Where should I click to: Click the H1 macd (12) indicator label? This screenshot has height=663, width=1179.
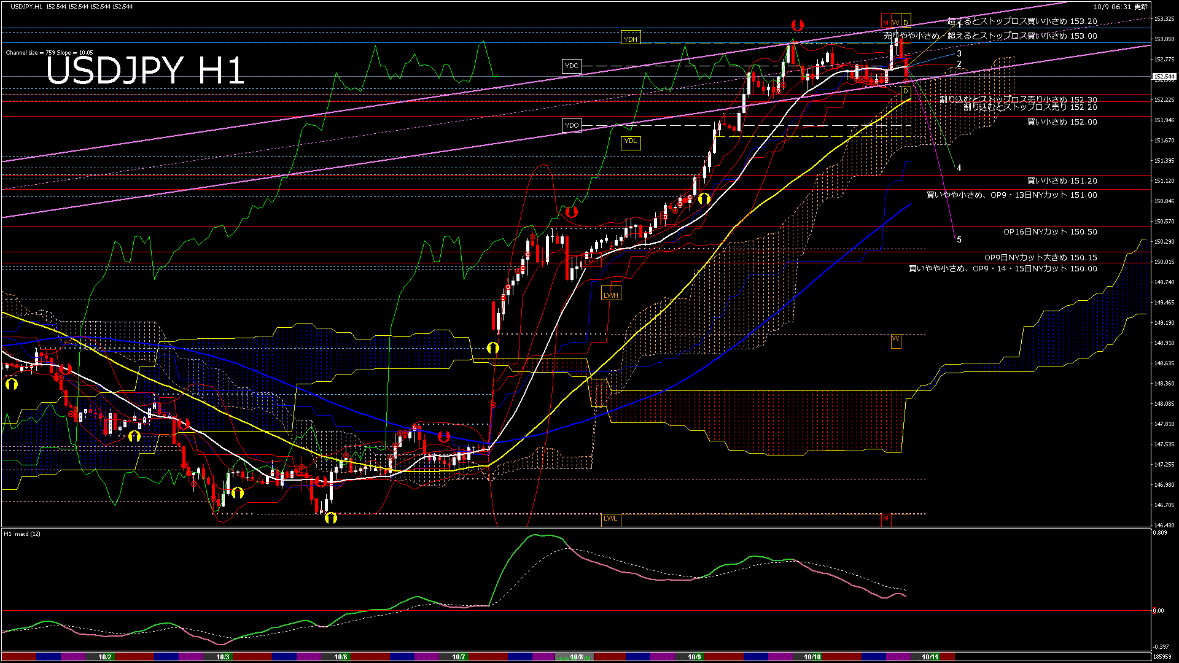pos(22,534)
